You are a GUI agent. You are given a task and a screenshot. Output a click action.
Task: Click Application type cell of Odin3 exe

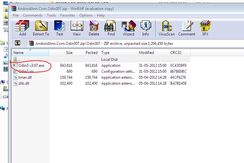pos(111,65)
